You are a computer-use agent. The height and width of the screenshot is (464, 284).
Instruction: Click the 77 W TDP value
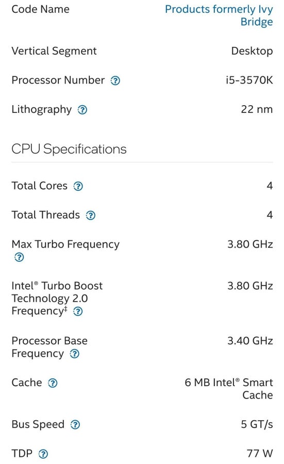tap(260, 453)
